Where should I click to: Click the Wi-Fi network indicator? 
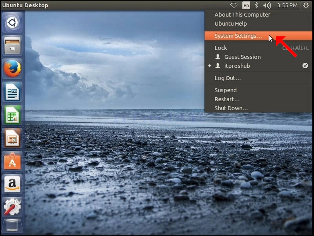click(234, 6)
